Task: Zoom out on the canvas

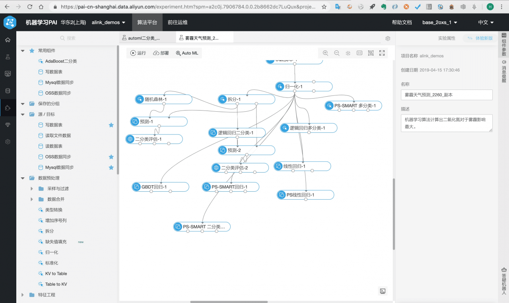Action: coord(337,53)
